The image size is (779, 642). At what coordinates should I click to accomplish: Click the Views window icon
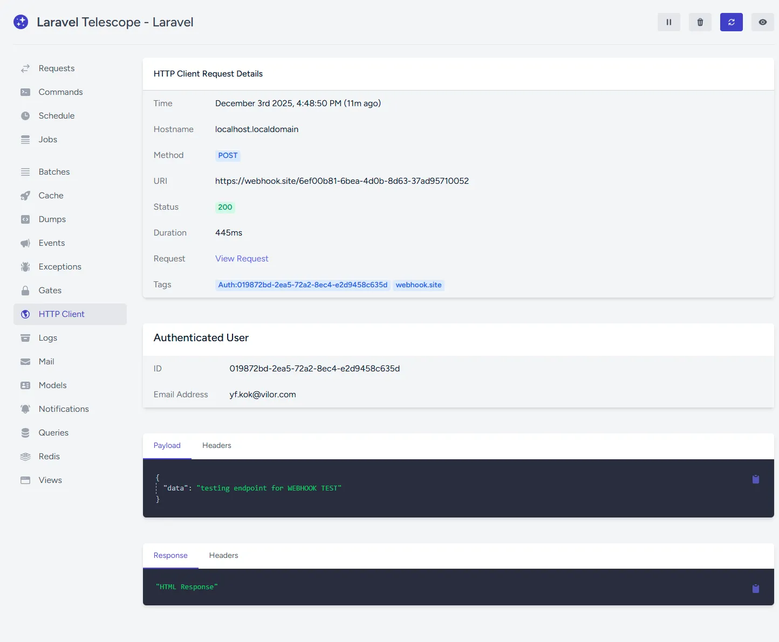[25, 480]
